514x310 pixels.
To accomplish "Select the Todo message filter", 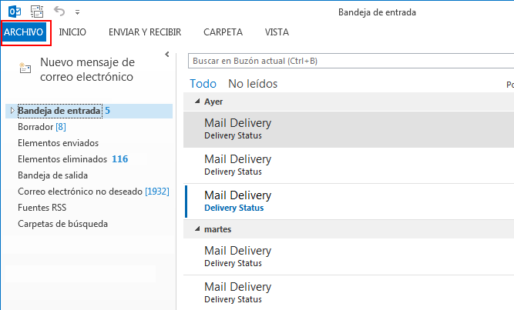I will pyautogui.click(x=203, y=84).
